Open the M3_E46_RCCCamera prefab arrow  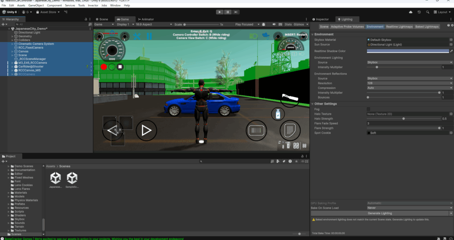91,63
